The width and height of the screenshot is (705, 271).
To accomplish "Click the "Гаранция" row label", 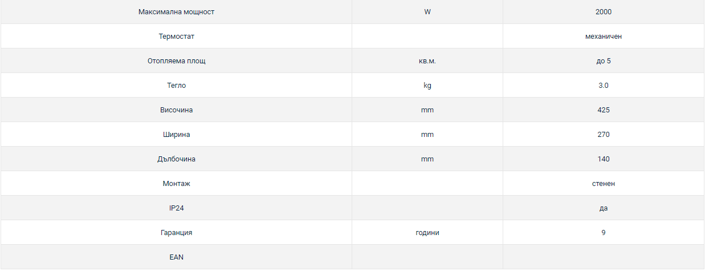I will click(x=176, y=233).
